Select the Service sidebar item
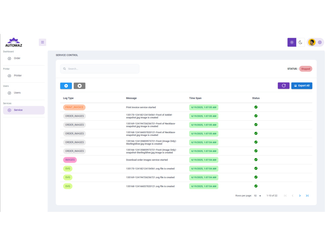328x246 pixels. tap(24, 110)
